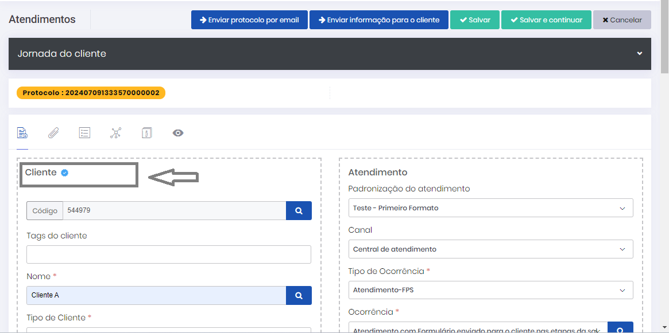Cancel the attendance with Cancelar
The height and width of the screenshot is (333, 669).
pyautogui.click(x=622, y=20)
